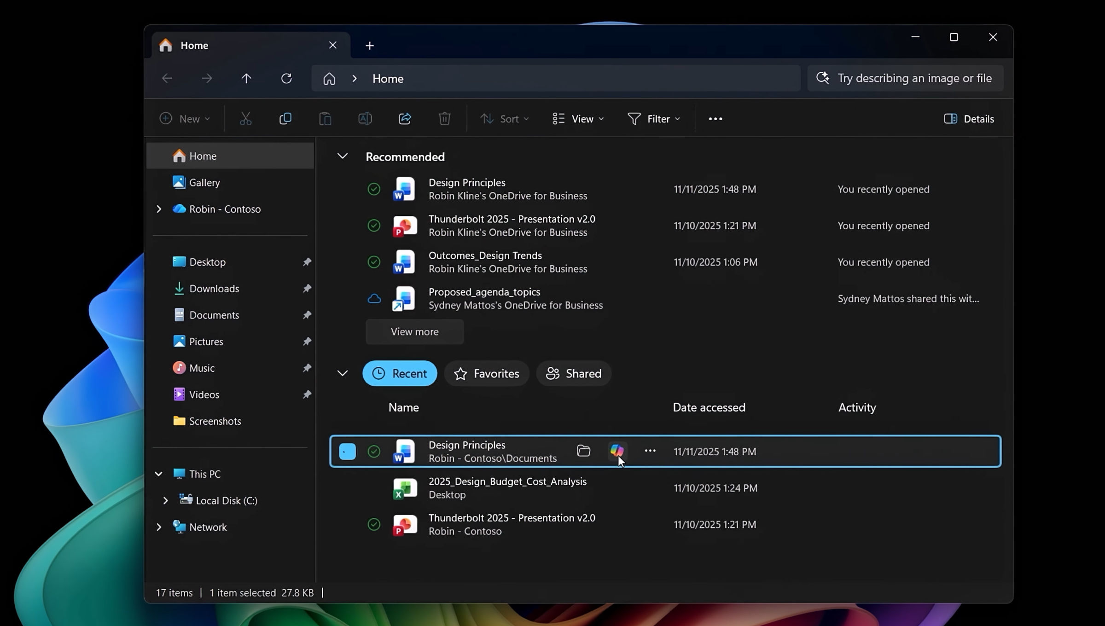Expand This PC in the sidebar
Screen dimensions: 1105x626
159,474
